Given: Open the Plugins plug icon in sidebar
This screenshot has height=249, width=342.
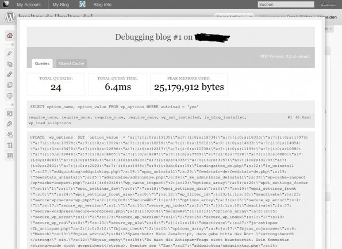Looking at the screenshot, I should point(10,124).
